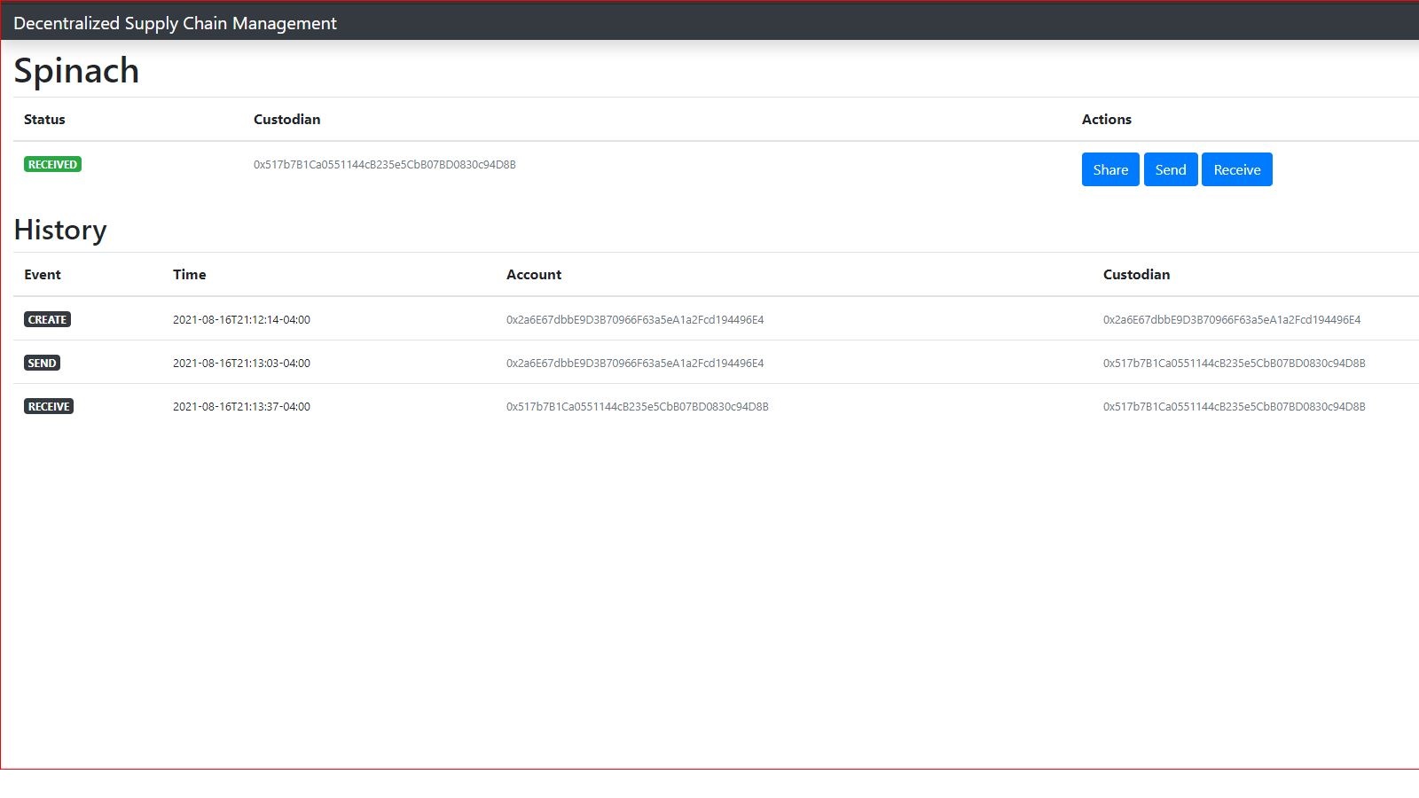
Task: Select the account address in the RECEIVE row
Action: [x=638, y=406]
